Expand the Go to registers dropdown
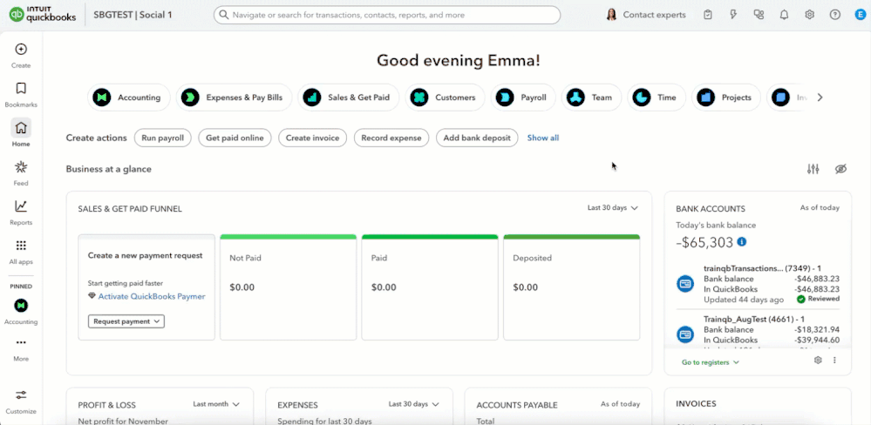This screenshot has width=871, height=425. click(x=711, y=362)
